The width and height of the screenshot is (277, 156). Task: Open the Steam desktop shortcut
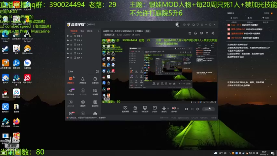[5, 50]
